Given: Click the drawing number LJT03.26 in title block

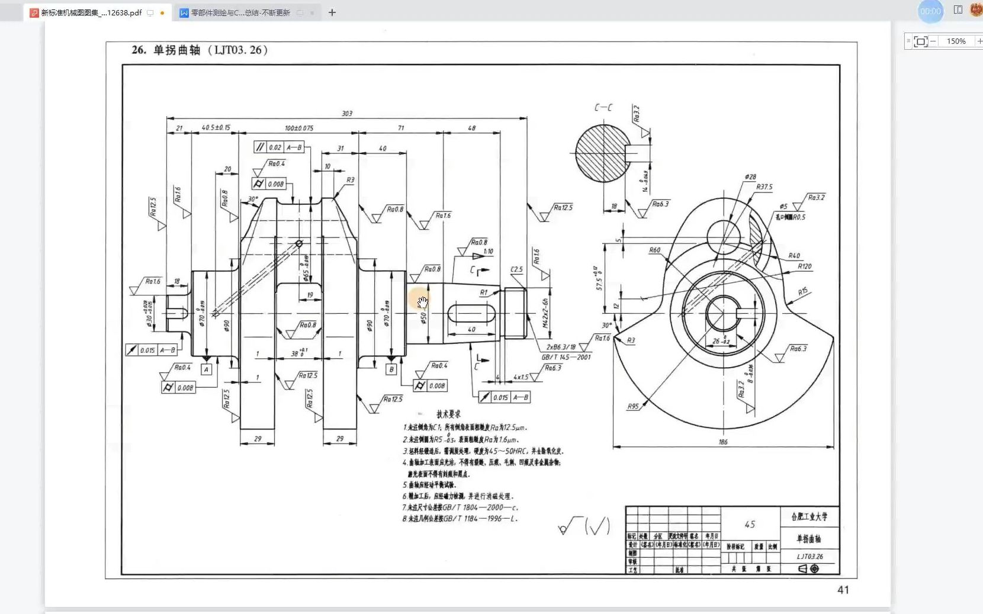Looking at the screenshot, I should click(x=809, y=557).
